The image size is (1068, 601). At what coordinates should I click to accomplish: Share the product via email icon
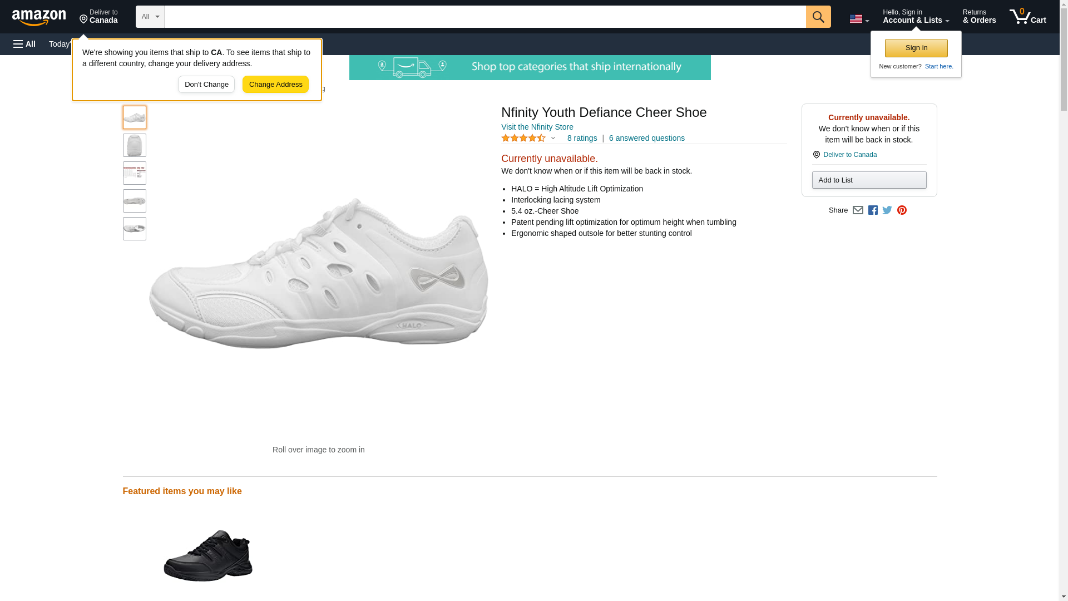point(858,210)
